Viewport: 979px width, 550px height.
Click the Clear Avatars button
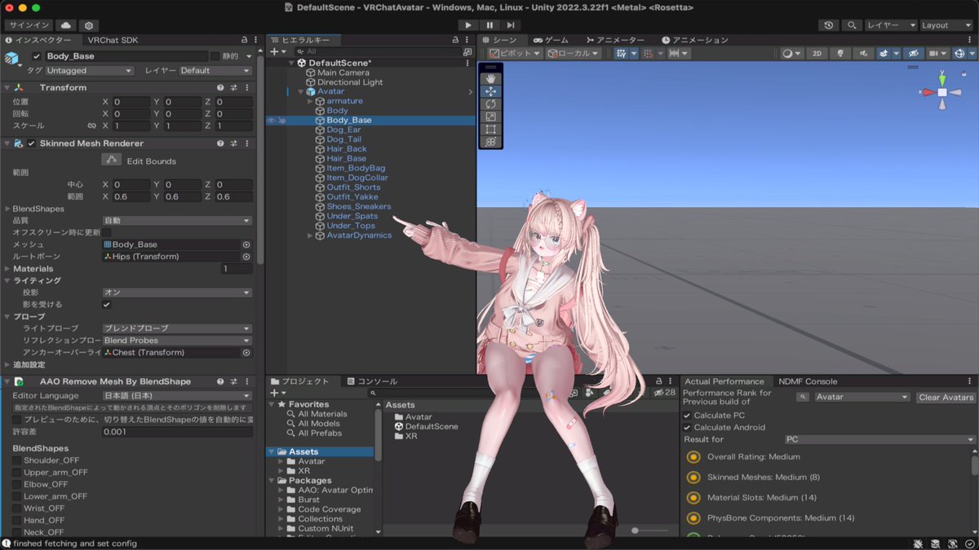(x=946, y=398)
